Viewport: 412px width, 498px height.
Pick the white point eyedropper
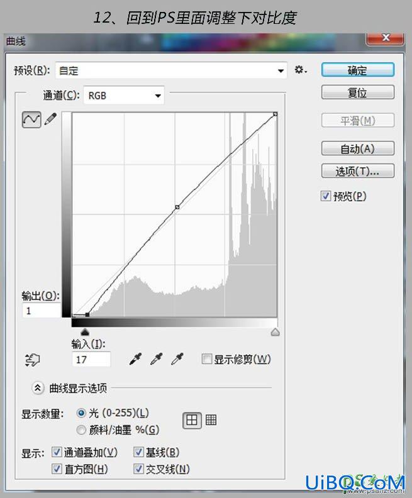point(177,359)
